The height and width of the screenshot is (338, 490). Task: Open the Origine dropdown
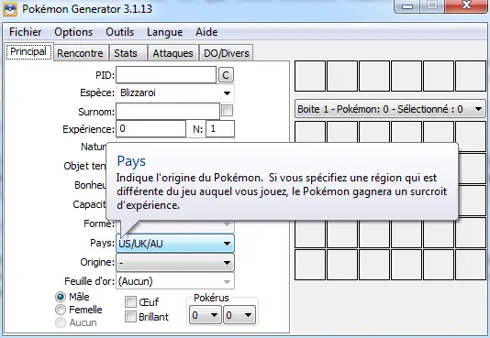(175, 263)
